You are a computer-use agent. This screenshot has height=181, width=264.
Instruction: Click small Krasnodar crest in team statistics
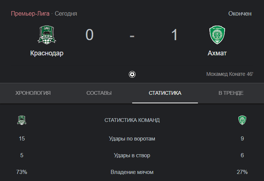(x=22, y=120)
